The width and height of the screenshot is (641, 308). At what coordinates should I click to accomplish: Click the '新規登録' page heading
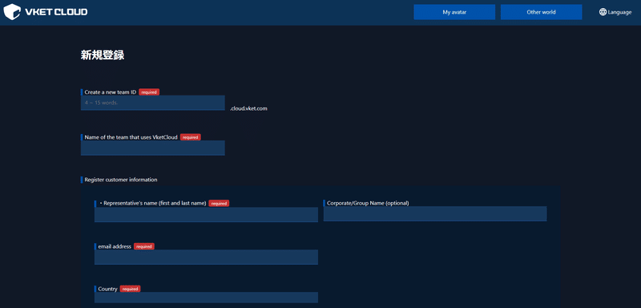(103, 55)
